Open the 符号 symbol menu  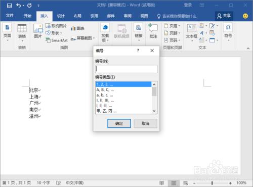(x=228, y=32)
